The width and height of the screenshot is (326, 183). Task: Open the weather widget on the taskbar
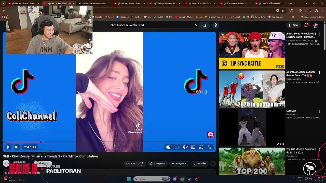click(x=14, y=179)
